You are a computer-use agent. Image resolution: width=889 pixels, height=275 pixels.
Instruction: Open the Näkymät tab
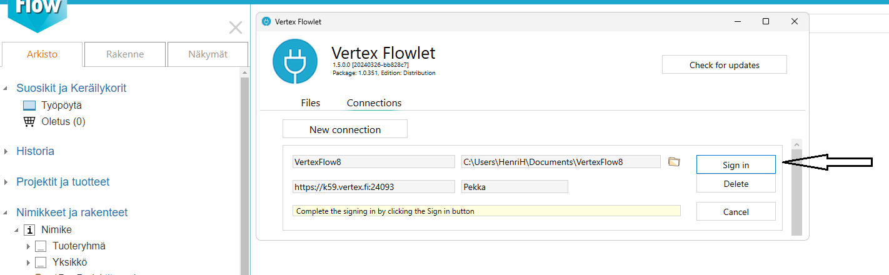click(x=208, y=54)
